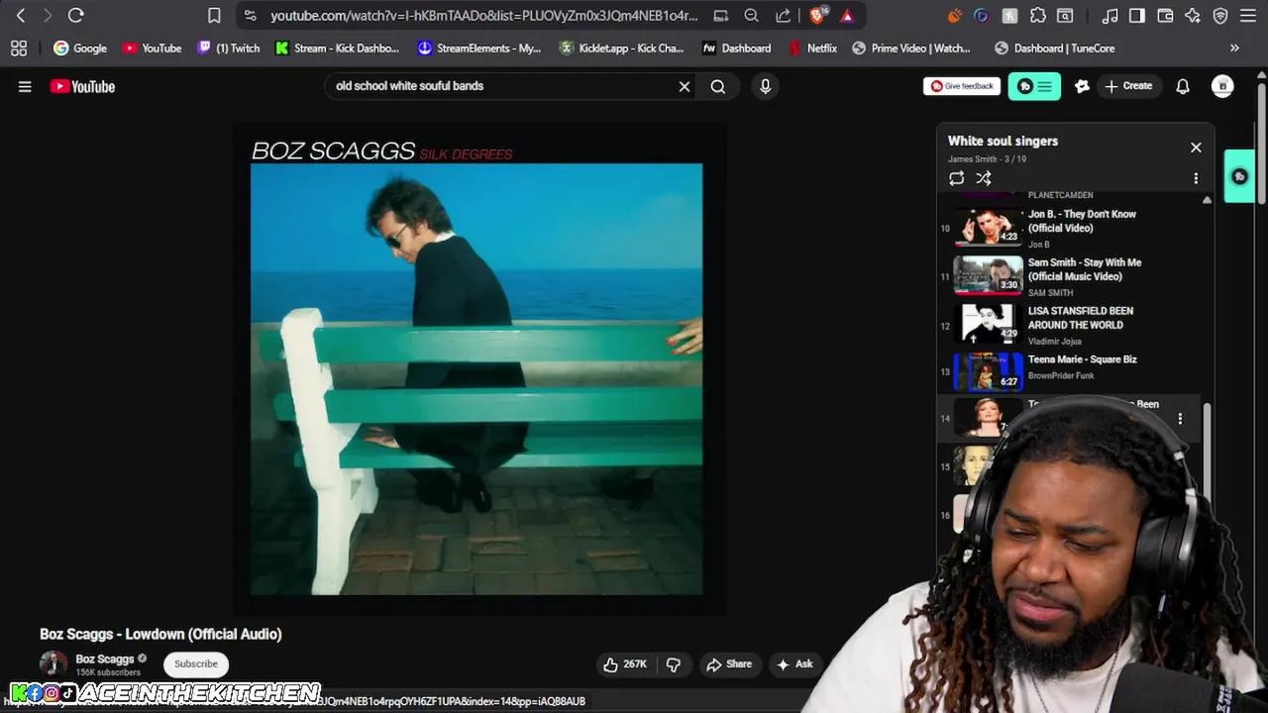This screenshot has width=1268, height=713.
Task: Click the playlist panel scrollbar up arrow
Action: click(x=1207, y=200)
